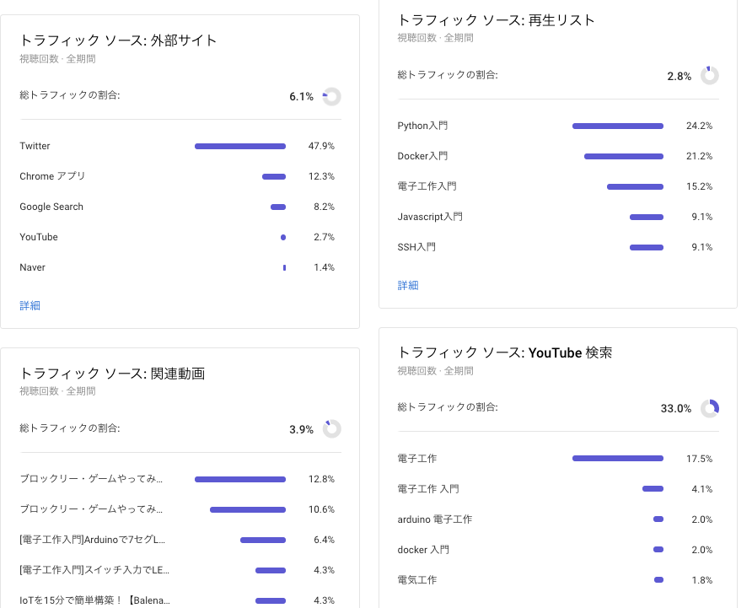Viewport: 752px width, 608px height.
Task: Open the Python入門 playlist entry
Action: [422, 126]
